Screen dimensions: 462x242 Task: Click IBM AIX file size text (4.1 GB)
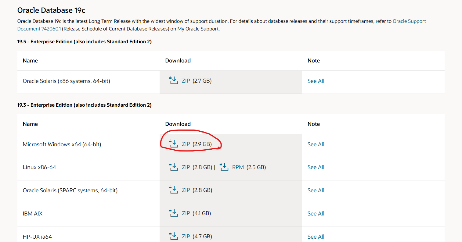202,213
